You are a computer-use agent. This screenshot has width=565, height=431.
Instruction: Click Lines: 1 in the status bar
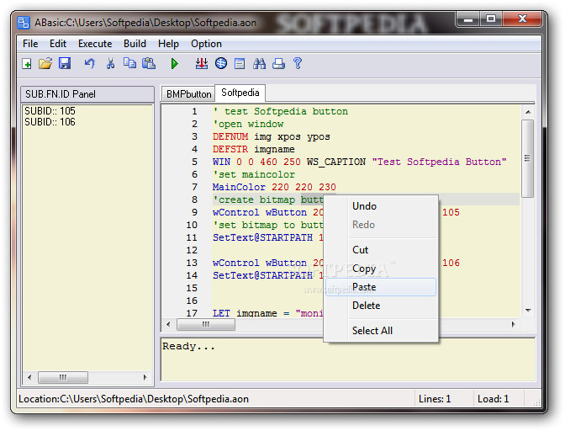435,399
